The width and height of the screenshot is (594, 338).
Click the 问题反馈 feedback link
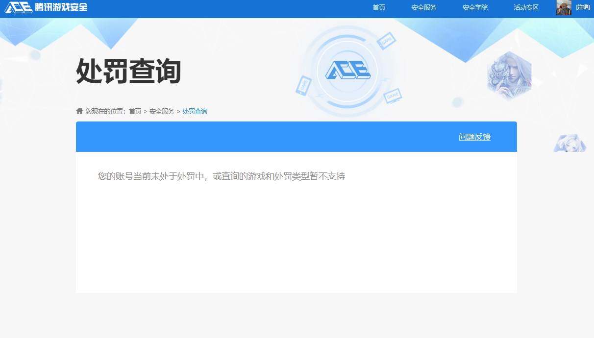(x=474, y=137)
